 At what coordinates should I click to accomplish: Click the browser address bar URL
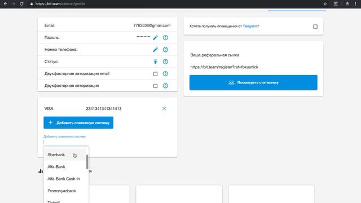tap(60, 4)
